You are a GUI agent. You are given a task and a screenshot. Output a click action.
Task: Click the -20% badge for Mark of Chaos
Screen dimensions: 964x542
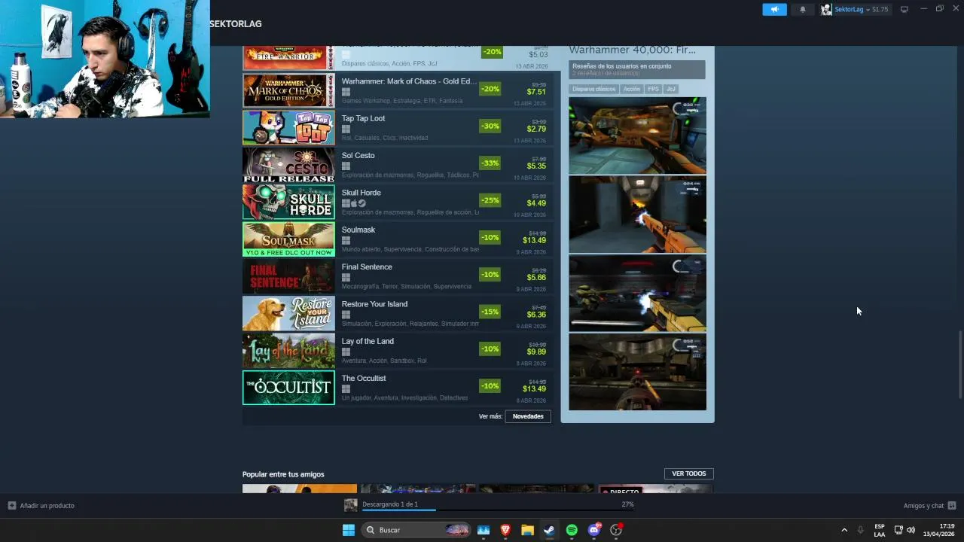tap(490, 89)
